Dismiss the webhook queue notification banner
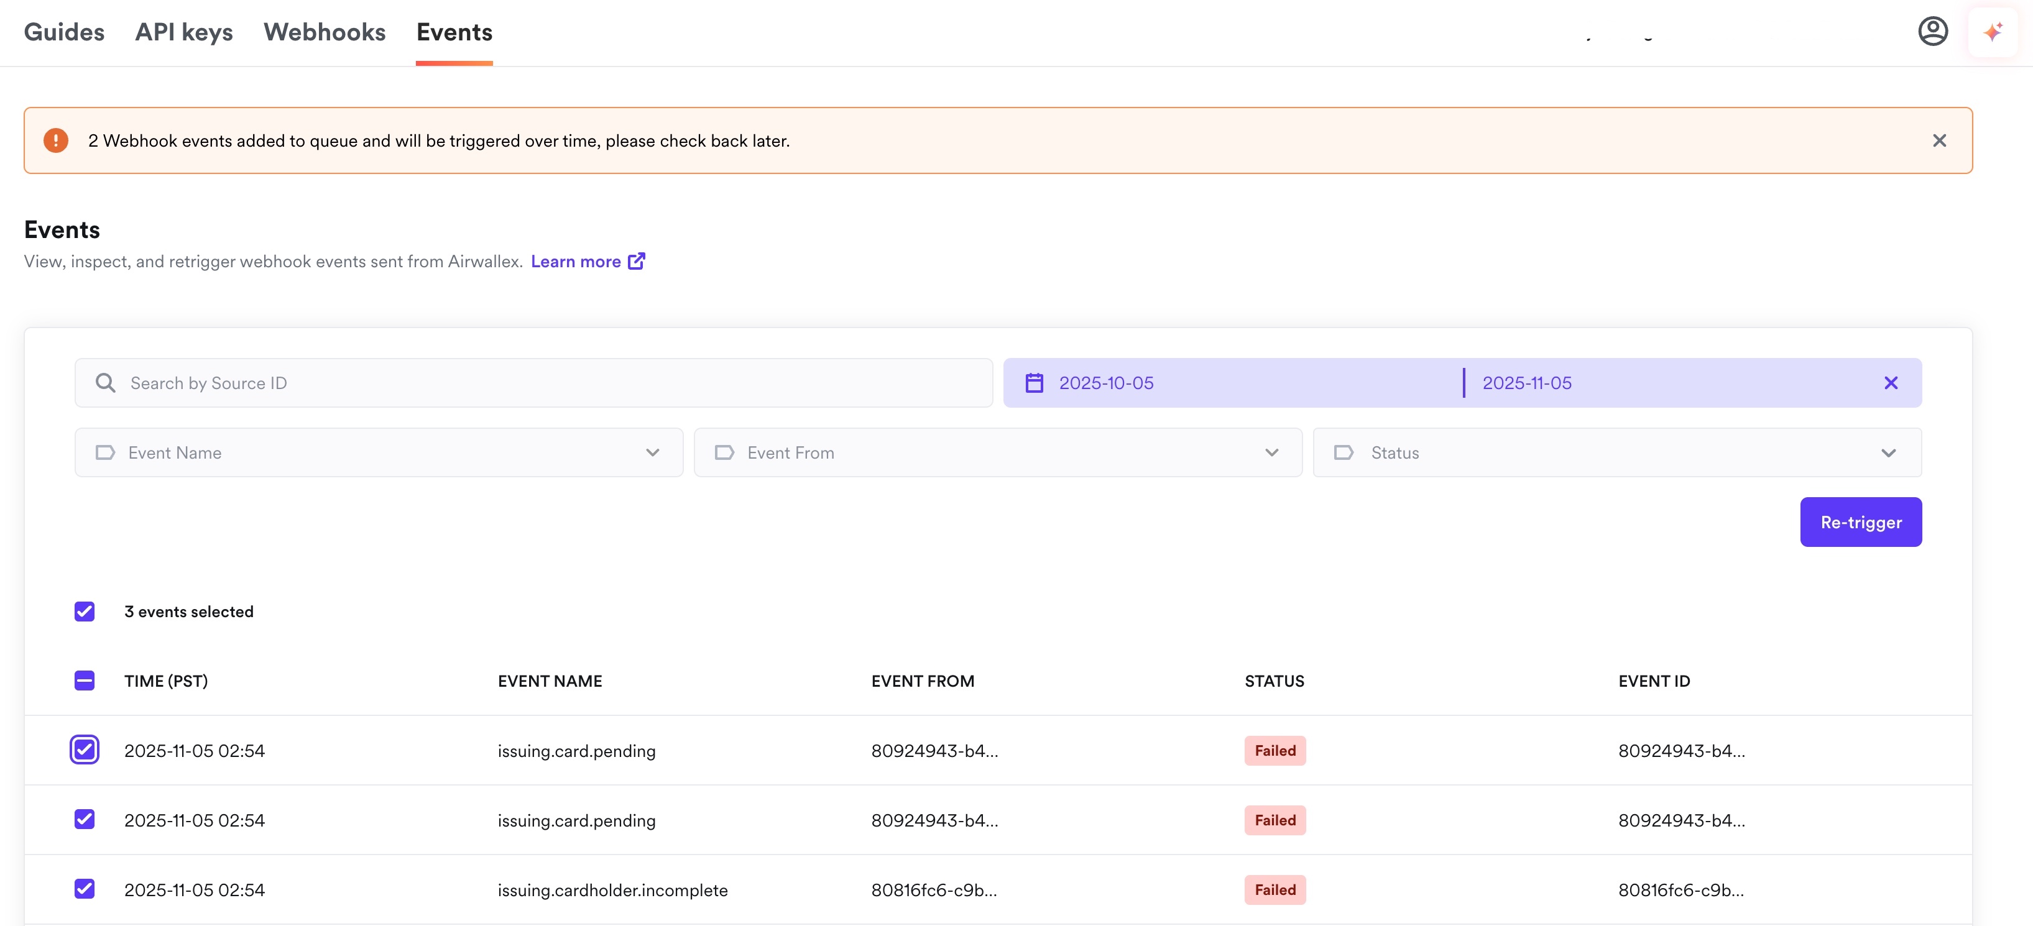Viewport: 2033px width, 926px height. tap(1938, 140)
